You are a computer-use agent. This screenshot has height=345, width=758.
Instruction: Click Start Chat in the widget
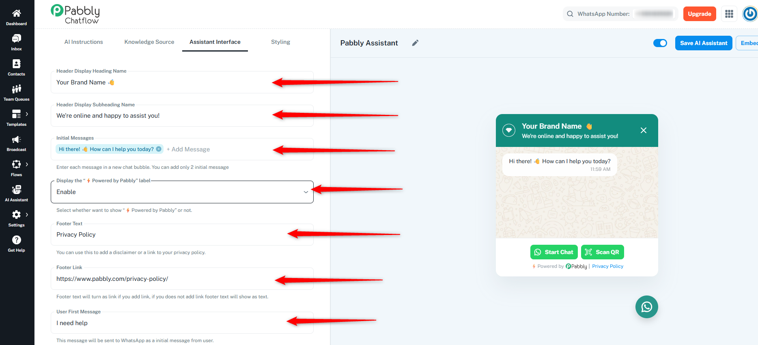(x=554, y=252)
